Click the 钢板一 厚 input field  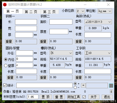(24, 35)
